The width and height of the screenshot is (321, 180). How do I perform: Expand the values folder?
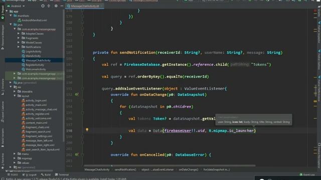pos(15,162)
